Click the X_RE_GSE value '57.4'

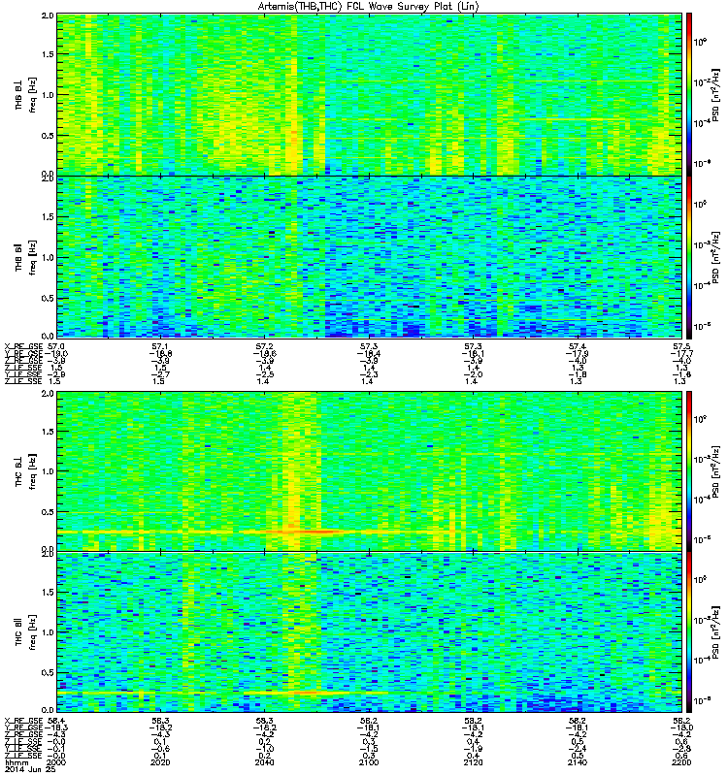578,347
